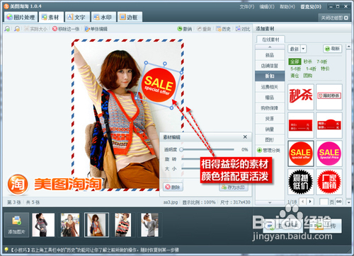Click the 对比 compare button
The image size is (354, 256).
tap(243, 29)
